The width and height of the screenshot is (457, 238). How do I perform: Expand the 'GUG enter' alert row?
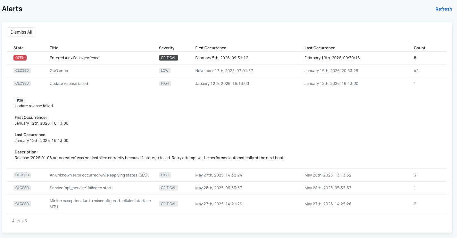click(x=59, y=71)
